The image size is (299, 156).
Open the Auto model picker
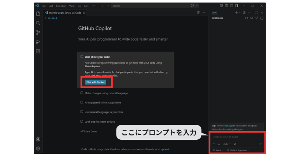pyautogui.click(x=227, y=144)
